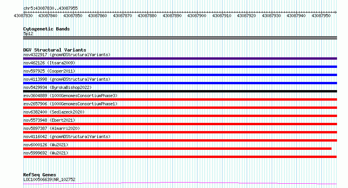Open the Cytogenetic Bands track heading
The width and height of the screenshot is (348, 188).
coord(47,29)
